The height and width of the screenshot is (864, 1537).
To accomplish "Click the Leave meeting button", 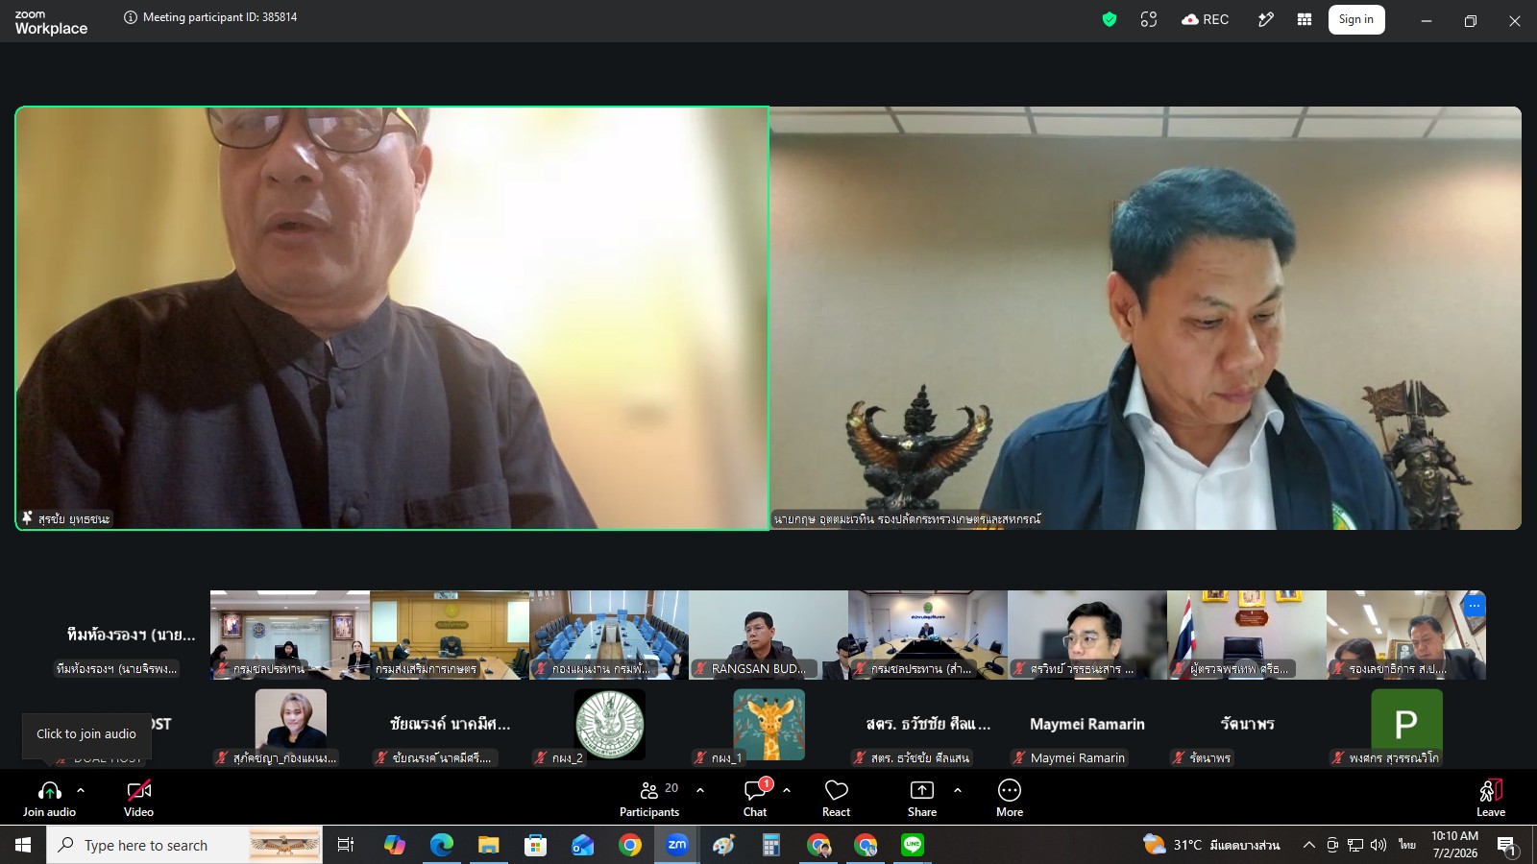I will [x=1491, y=798].
